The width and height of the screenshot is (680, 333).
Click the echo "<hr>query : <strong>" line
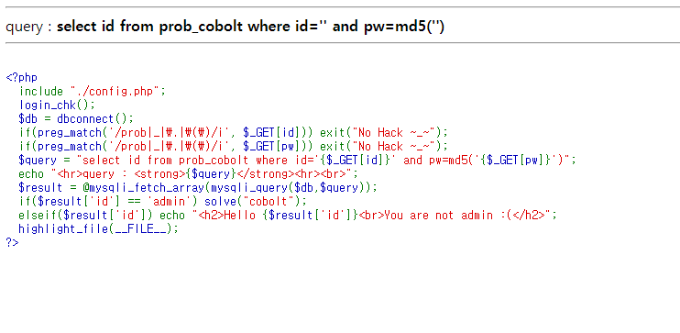[189, 174]
